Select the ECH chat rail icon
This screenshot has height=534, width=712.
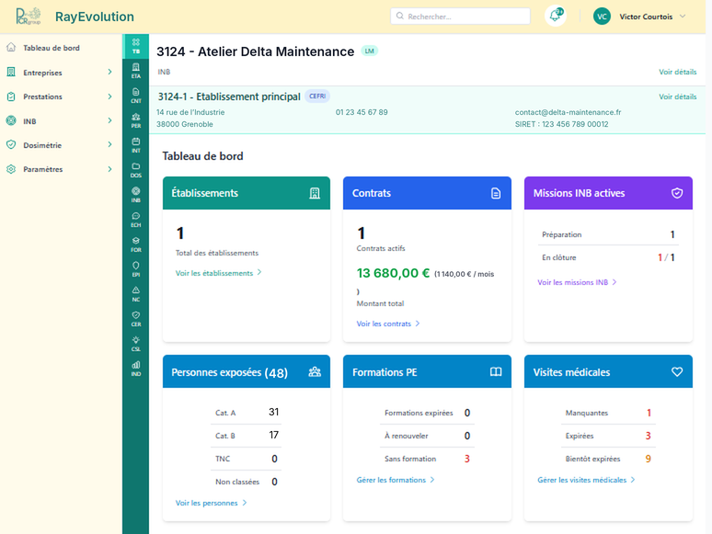click(136, 220)
